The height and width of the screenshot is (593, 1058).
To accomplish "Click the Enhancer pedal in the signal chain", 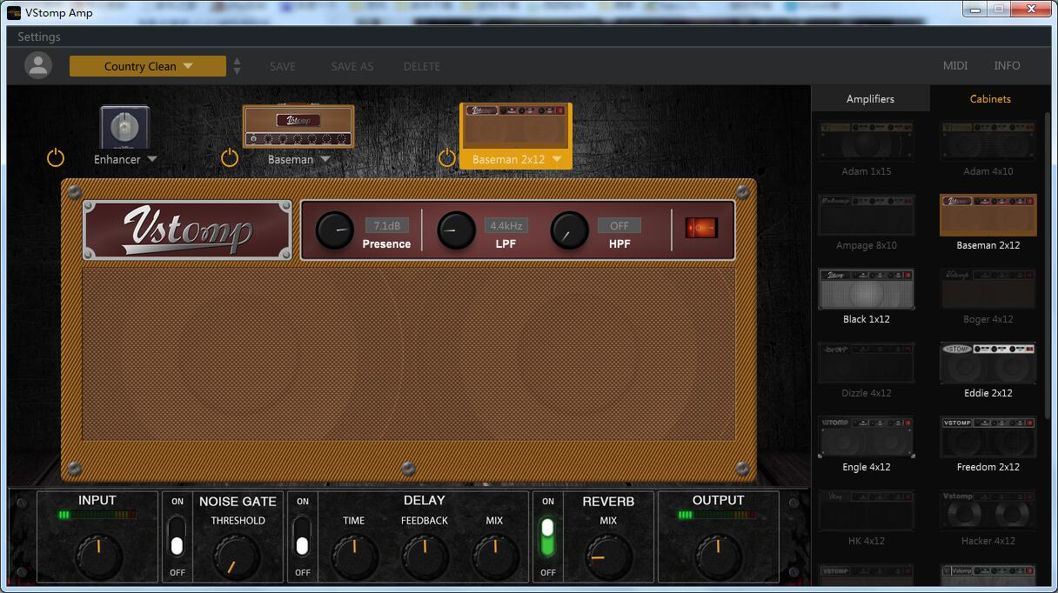I will (124, 126).
